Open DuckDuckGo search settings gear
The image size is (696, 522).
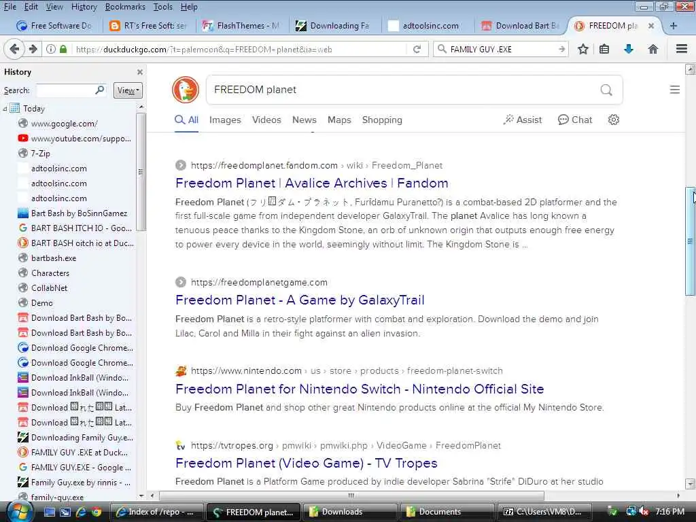614,120
